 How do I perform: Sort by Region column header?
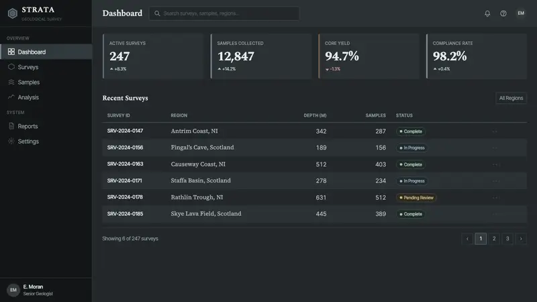coord(179,115)
